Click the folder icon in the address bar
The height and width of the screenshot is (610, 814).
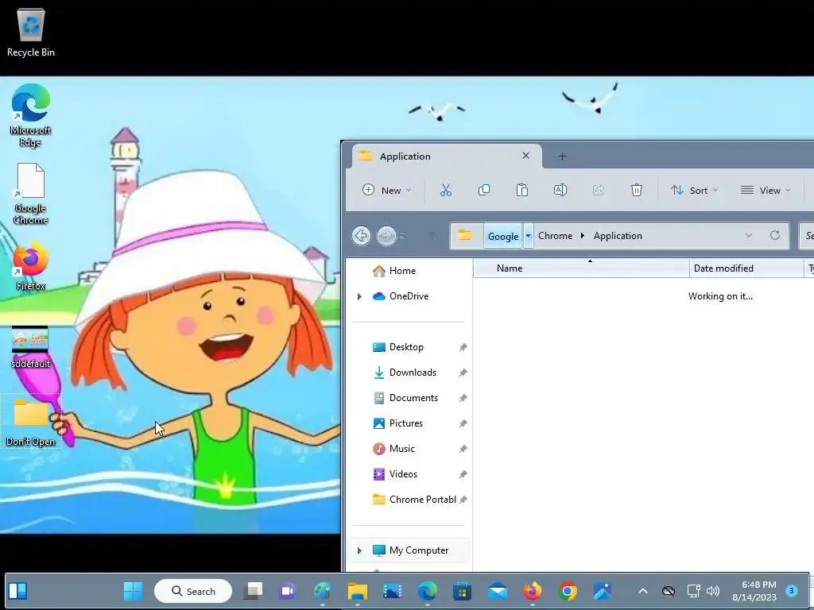(464, 235)
